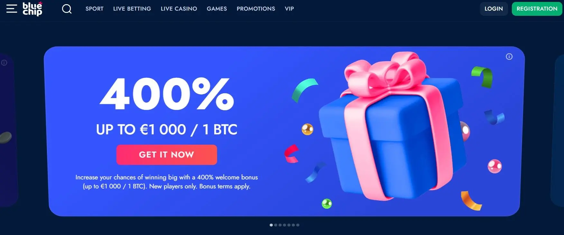The width and height of the screenshot is (564, 235).
Task: Go to Live Betting section
Action: [132, 9]
